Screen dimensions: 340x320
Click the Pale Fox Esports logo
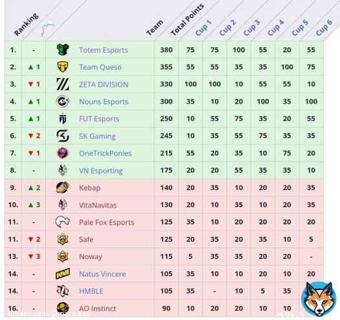coord(63,222)
